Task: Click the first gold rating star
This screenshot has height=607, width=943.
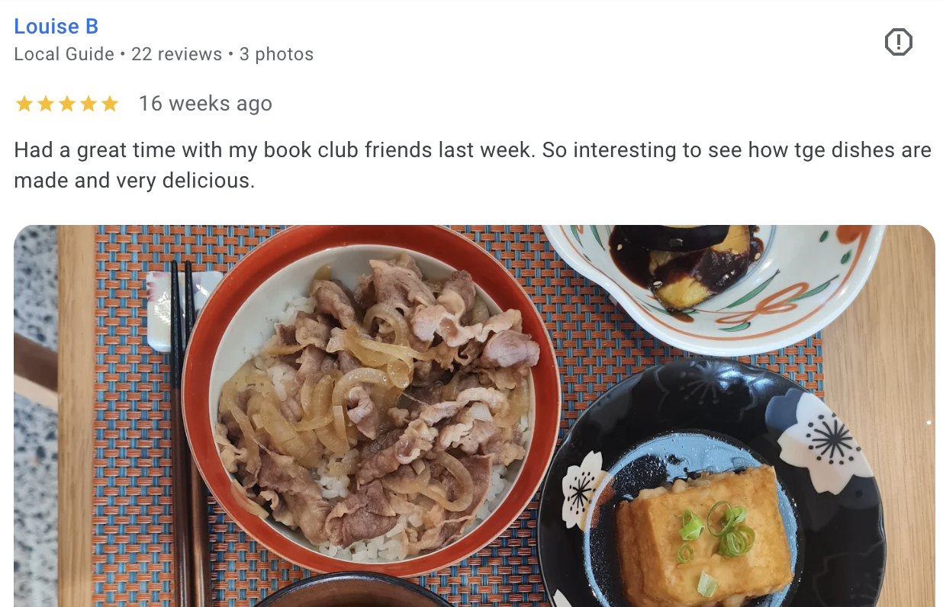Action: tap(24, 104)
